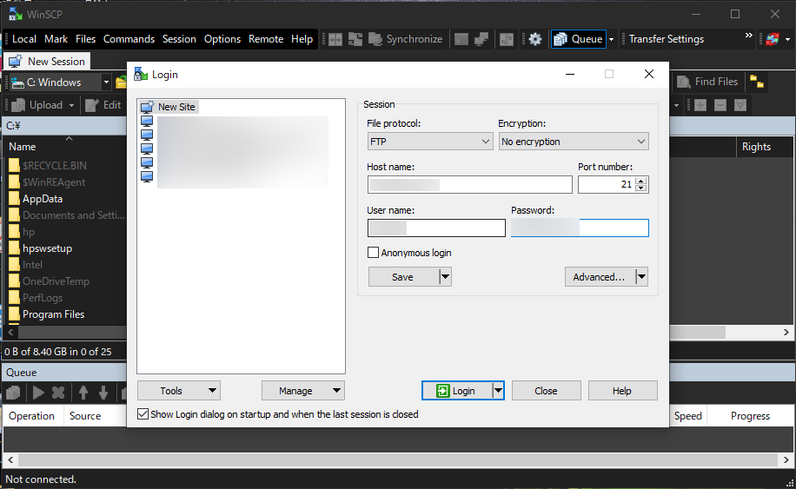Click the colorful synchronize icon at toolbar end
This screenshot has height=489, width=796.
[x=773, y=39]
